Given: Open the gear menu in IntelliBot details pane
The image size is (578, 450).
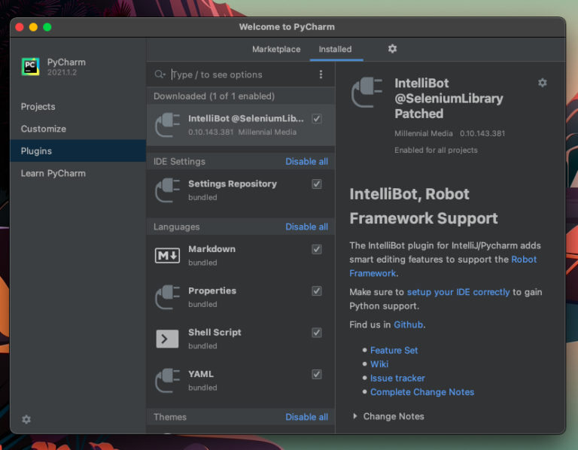Looking at the screenshot, I should click(542, 83).
